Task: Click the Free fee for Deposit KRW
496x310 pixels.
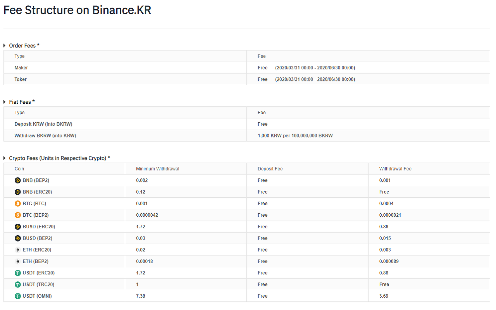Action: point(263,124)
